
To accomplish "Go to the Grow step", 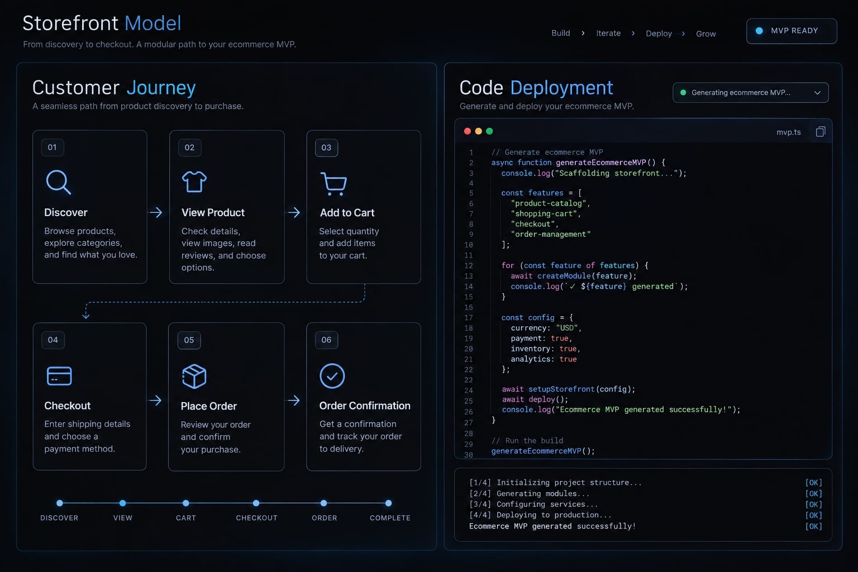I will click(x=706, y=34).
